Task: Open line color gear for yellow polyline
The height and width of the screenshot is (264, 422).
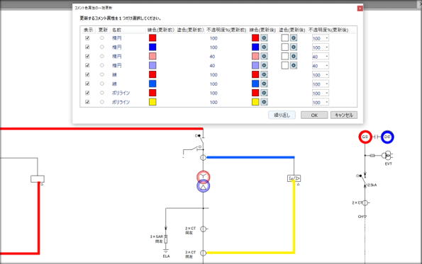Action: point(264,102)
